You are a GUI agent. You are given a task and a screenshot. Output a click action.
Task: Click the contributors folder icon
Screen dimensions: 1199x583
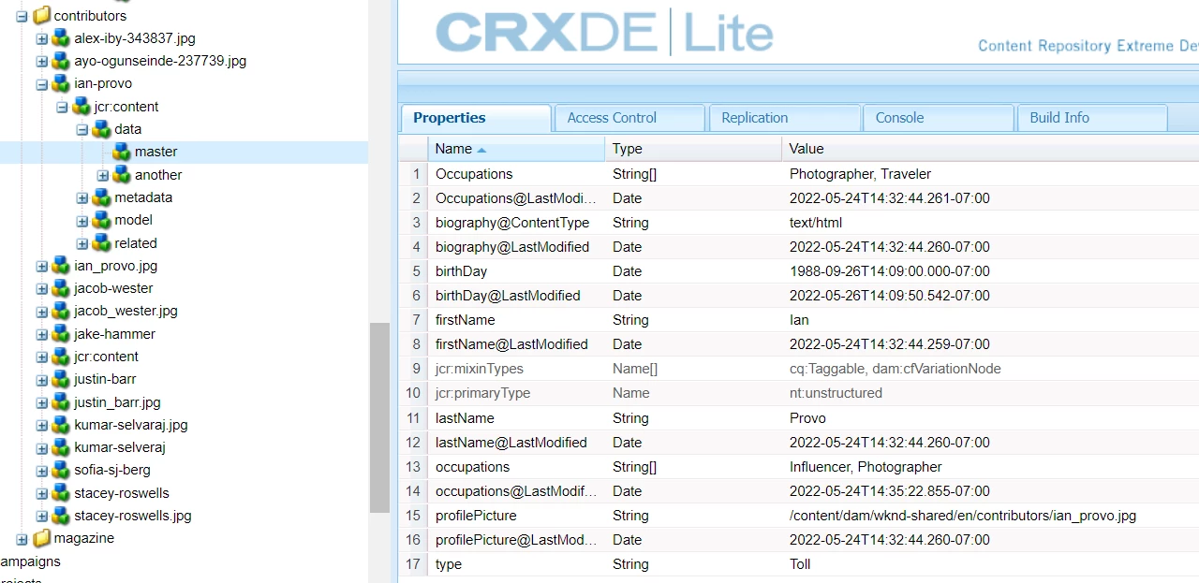[41, 16]
